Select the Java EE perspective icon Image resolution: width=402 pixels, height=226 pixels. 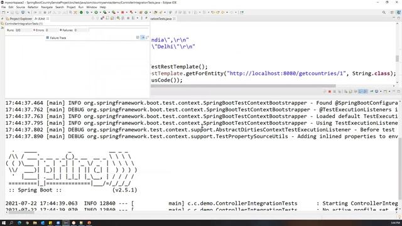[x=398, y=13]
